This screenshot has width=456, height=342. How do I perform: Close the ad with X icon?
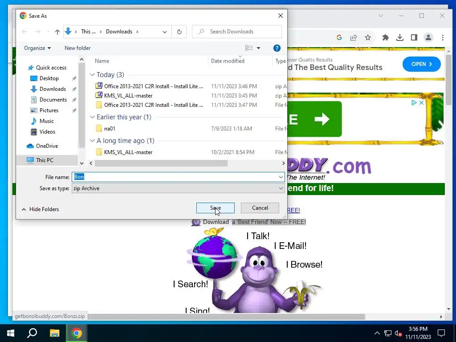point(421,103)
